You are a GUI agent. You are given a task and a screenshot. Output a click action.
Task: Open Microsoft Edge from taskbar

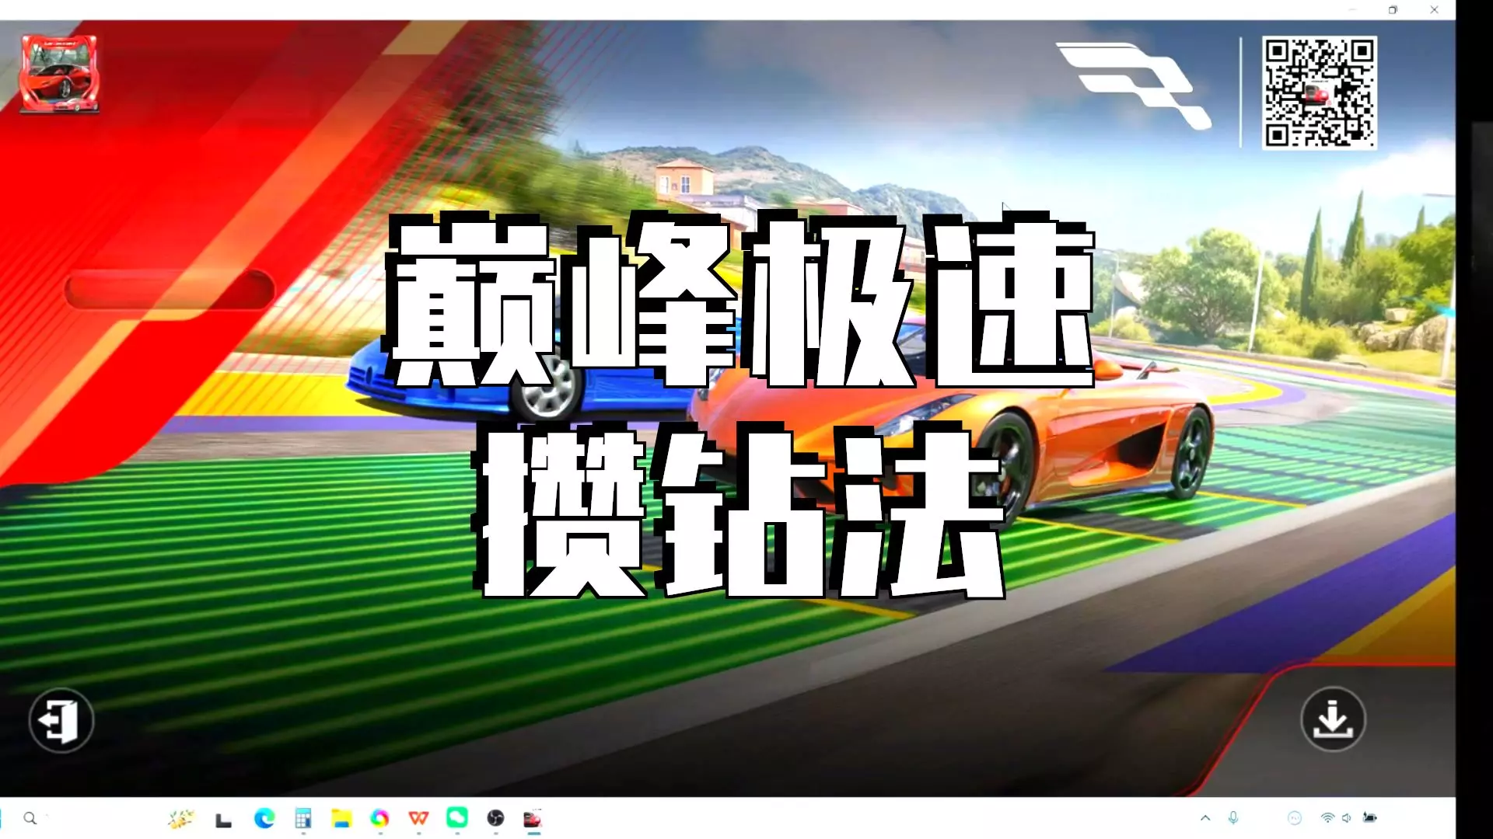(x=264, y=818)
